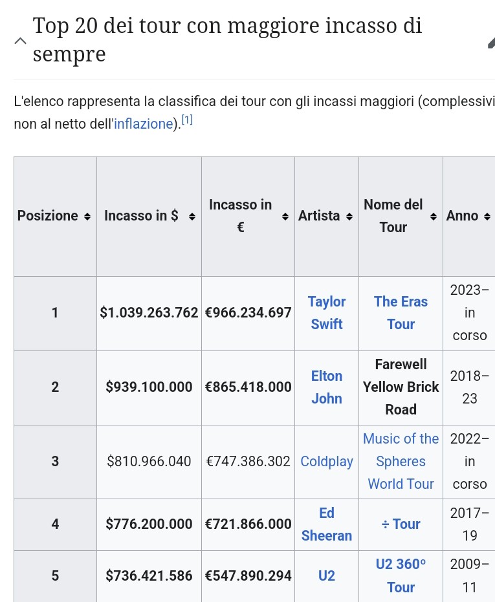Open the U2 artist link

(x=327, y=575)
